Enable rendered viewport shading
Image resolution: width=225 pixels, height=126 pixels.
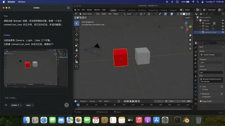pyautogui.click(x=189, y=14)
